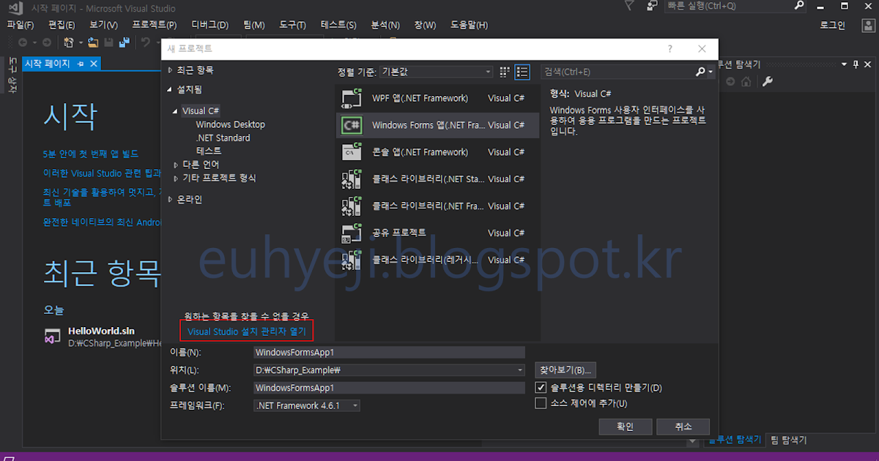Click the Solution Explorer home icon
This screenshot has width=879, height=461.
tap(746, 81)
